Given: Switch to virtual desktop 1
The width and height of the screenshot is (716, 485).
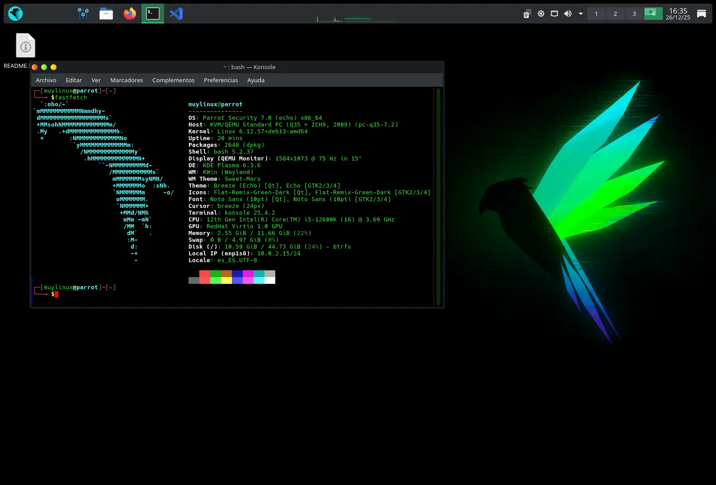Looking at the screenshot, I should coord(596,14).
